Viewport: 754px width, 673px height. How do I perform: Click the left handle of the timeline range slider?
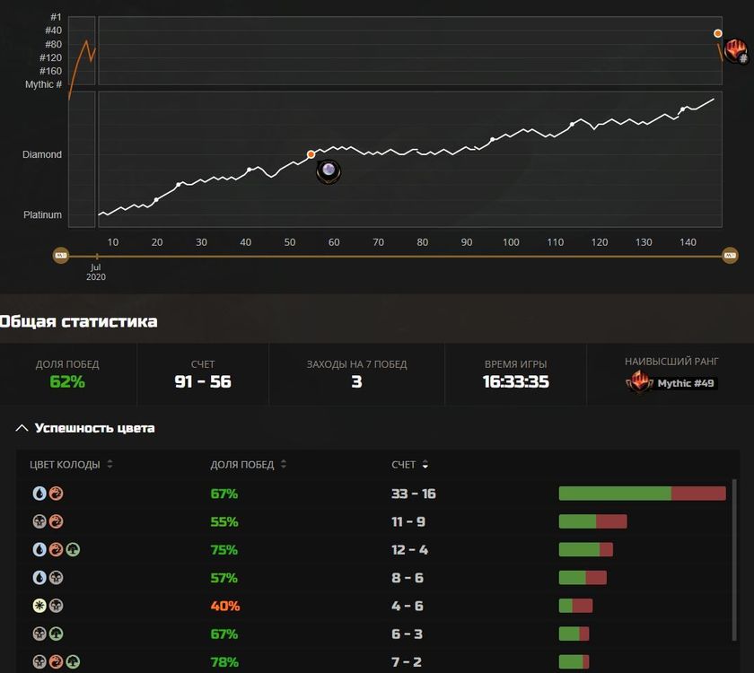coord(61,256)
